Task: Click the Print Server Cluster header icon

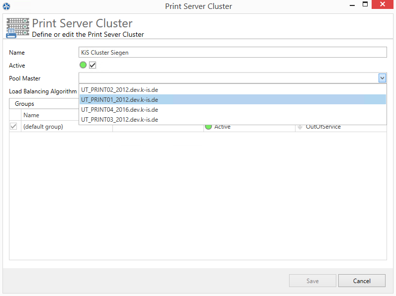Action: point(17,28)
